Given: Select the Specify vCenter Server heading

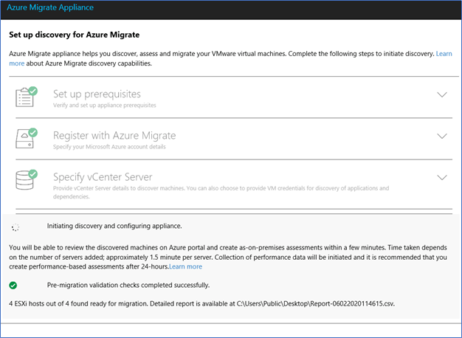Looking at the screenshot, I should (103, 177).
